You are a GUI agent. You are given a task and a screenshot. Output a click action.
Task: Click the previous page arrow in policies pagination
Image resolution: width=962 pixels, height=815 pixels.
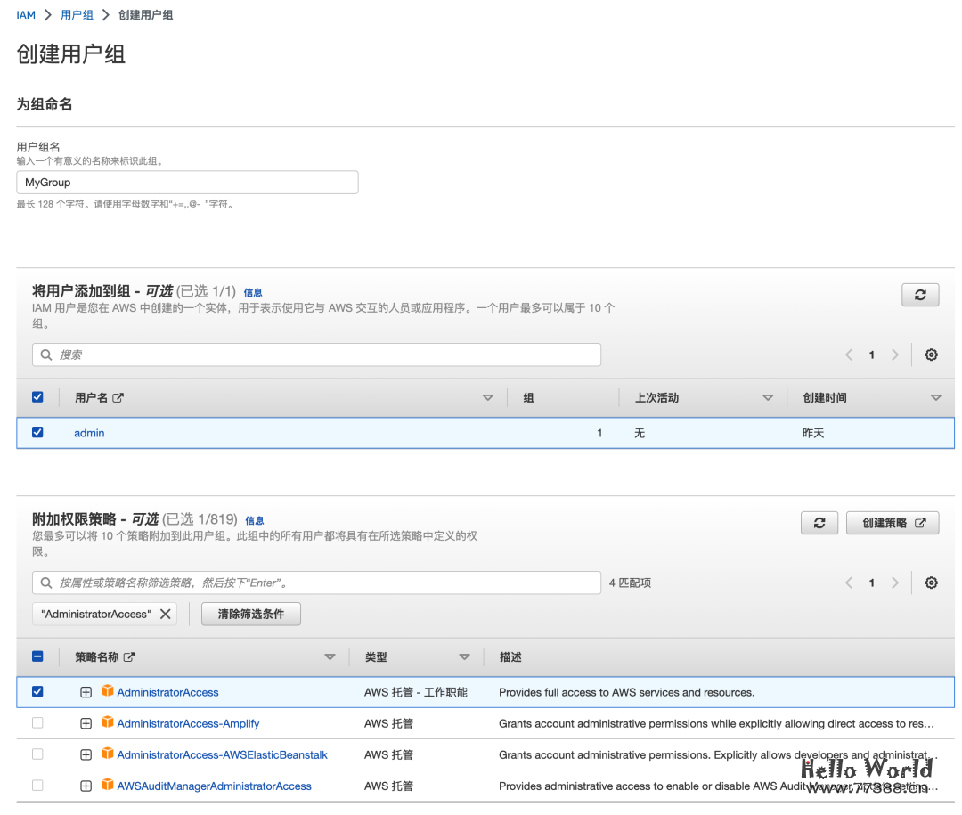coord(848,583)
